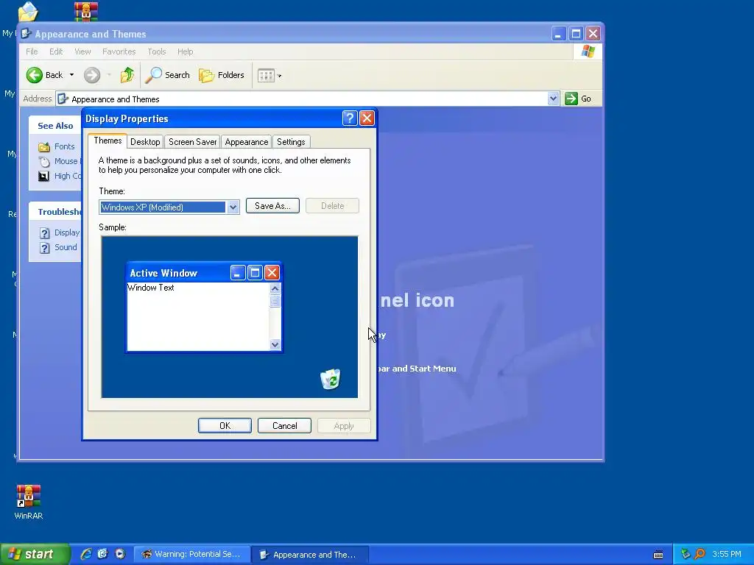
Task: Open Display troubleshooter link
Action: click(60, 232)
